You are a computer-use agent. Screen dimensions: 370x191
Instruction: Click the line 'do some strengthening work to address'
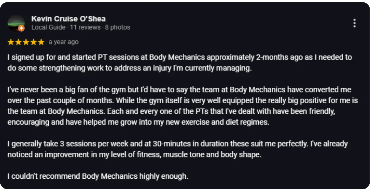pyautogui.click(x=129, y=68)
